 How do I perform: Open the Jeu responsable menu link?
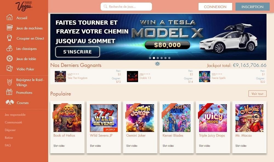click(15, 115)
